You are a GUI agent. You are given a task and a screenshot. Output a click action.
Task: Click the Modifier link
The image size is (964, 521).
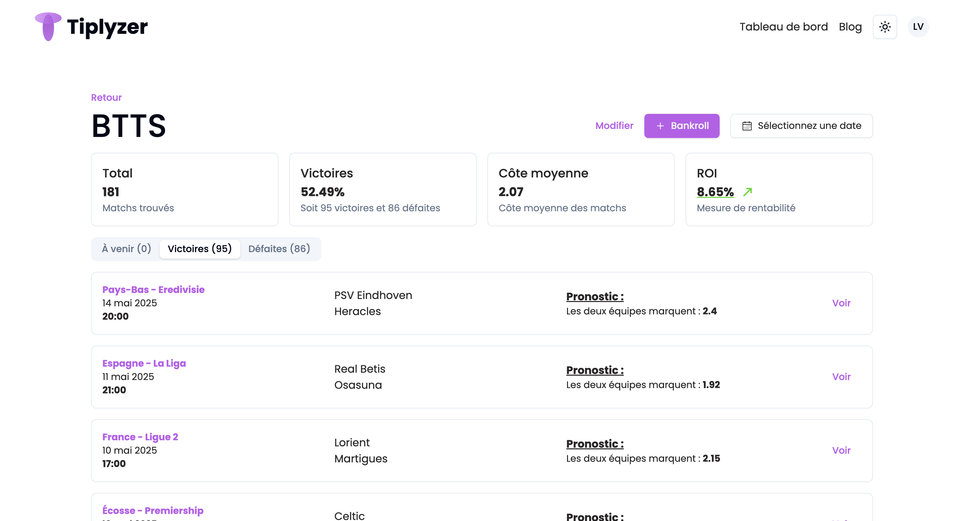pos(614,126)
